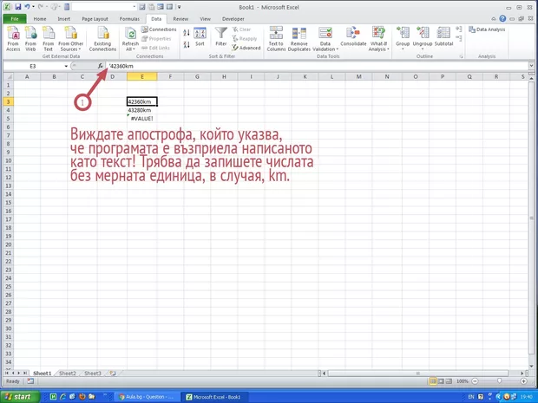This screenshot has width=538, height=403.
Task: Click Show Detail icon in Outline group
Action: pyautogui.click(x=459, y=29)
